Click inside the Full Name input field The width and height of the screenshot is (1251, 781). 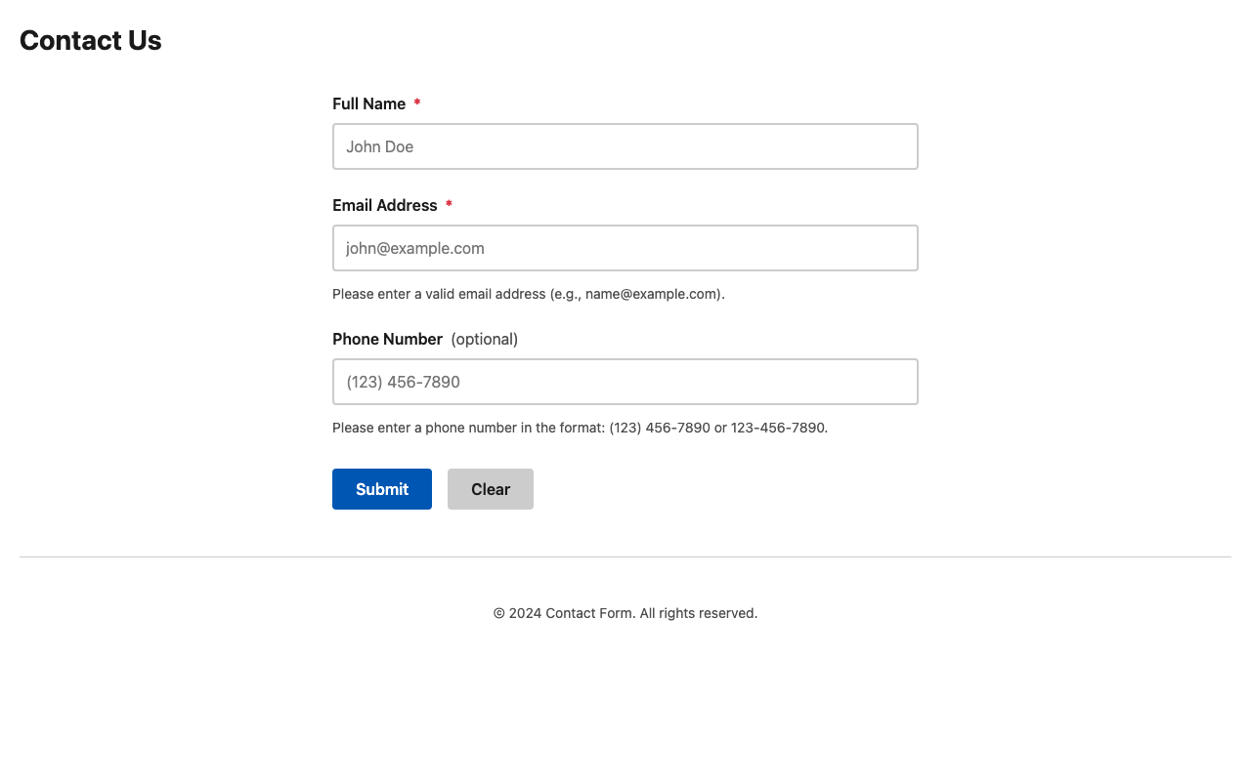coord(625,146)
